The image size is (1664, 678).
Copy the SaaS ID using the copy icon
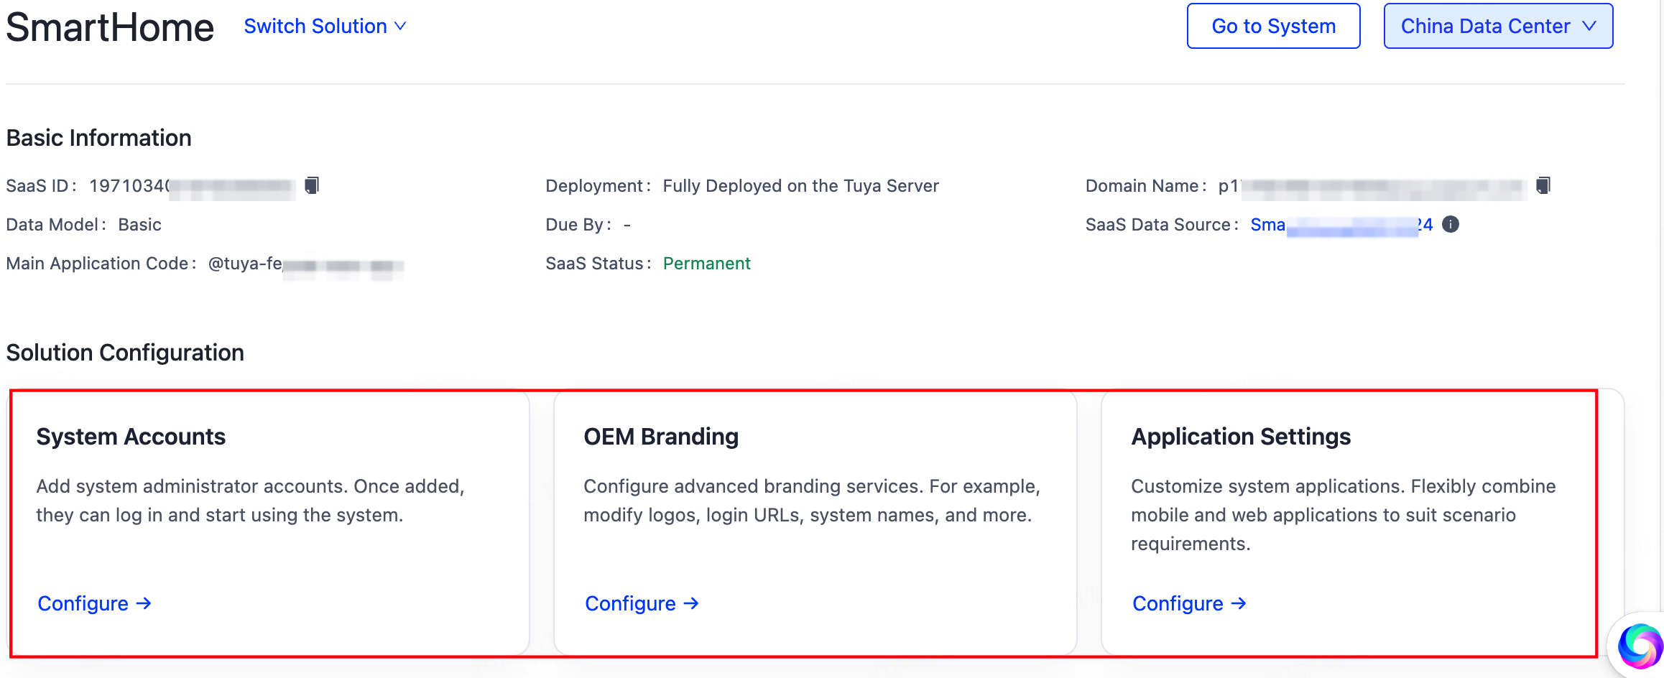tap(310, 185)
